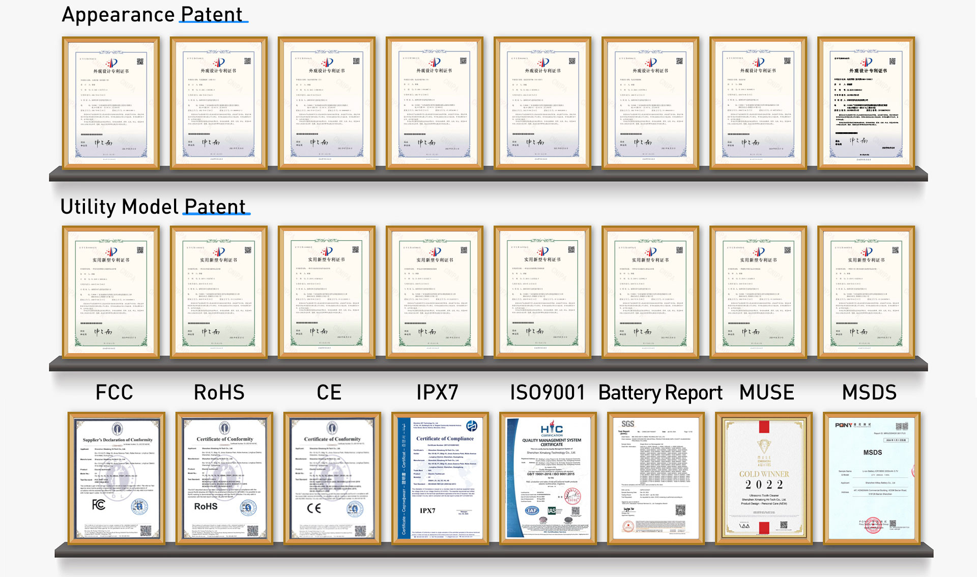Viewport: 977px width, 577px height.
Task: Click the FCC label text
Action: coord(114,392)
